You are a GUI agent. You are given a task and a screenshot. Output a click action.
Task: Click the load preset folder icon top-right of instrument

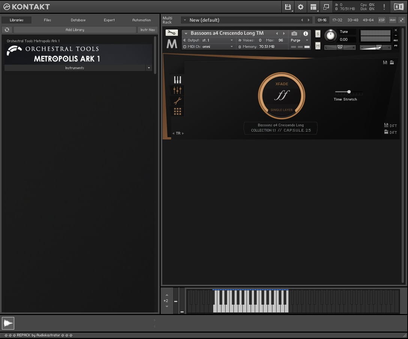tap(392, 62)
